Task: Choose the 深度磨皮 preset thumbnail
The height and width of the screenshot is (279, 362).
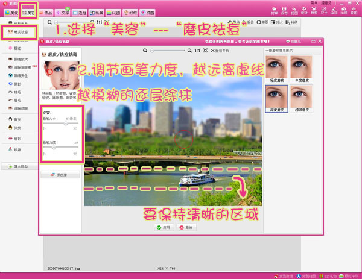Action: [x=276, y=99]
